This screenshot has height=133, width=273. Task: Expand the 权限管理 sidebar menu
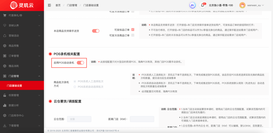(22, 95)
